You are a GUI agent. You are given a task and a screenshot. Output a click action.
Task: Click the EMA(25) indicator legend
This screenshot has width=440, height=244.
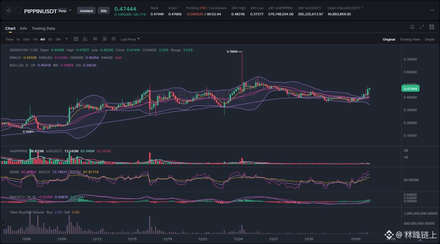coord(45,57)
